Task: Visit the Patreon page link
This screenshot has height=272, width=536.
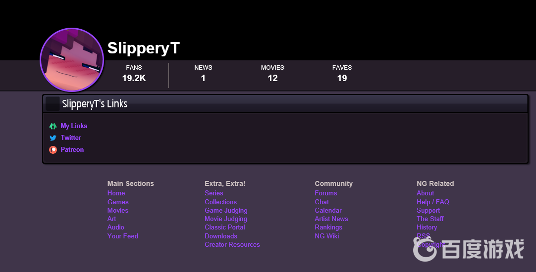Action: 72,150
